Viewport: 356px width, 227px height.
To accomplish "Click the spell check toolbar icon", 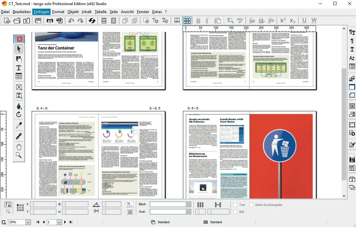I will (x=240, y=20).
